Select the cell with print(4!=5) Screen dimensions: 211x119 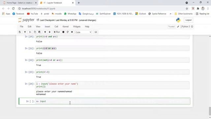[112, 72]
